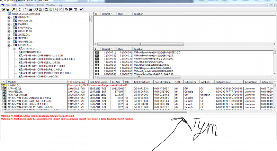Click the Open file toolbar icon

click(x=3, y=9)
